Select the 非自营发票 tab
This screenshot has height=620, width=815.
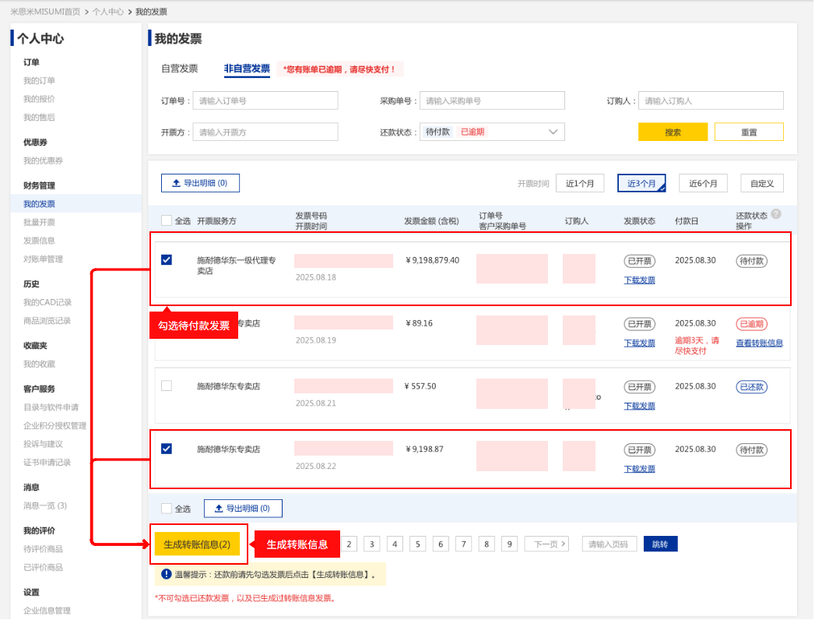click(247, 69)
